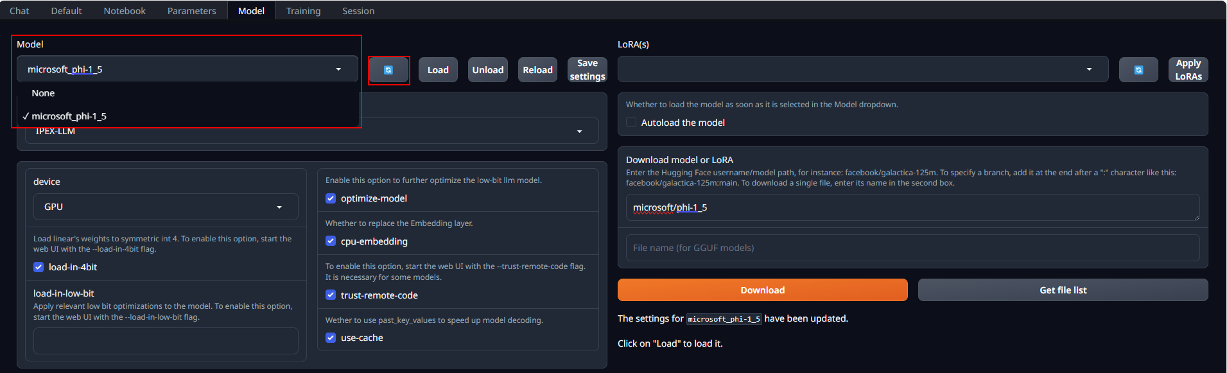Refresh the LoRA list icon

[x=1138, y=70]
